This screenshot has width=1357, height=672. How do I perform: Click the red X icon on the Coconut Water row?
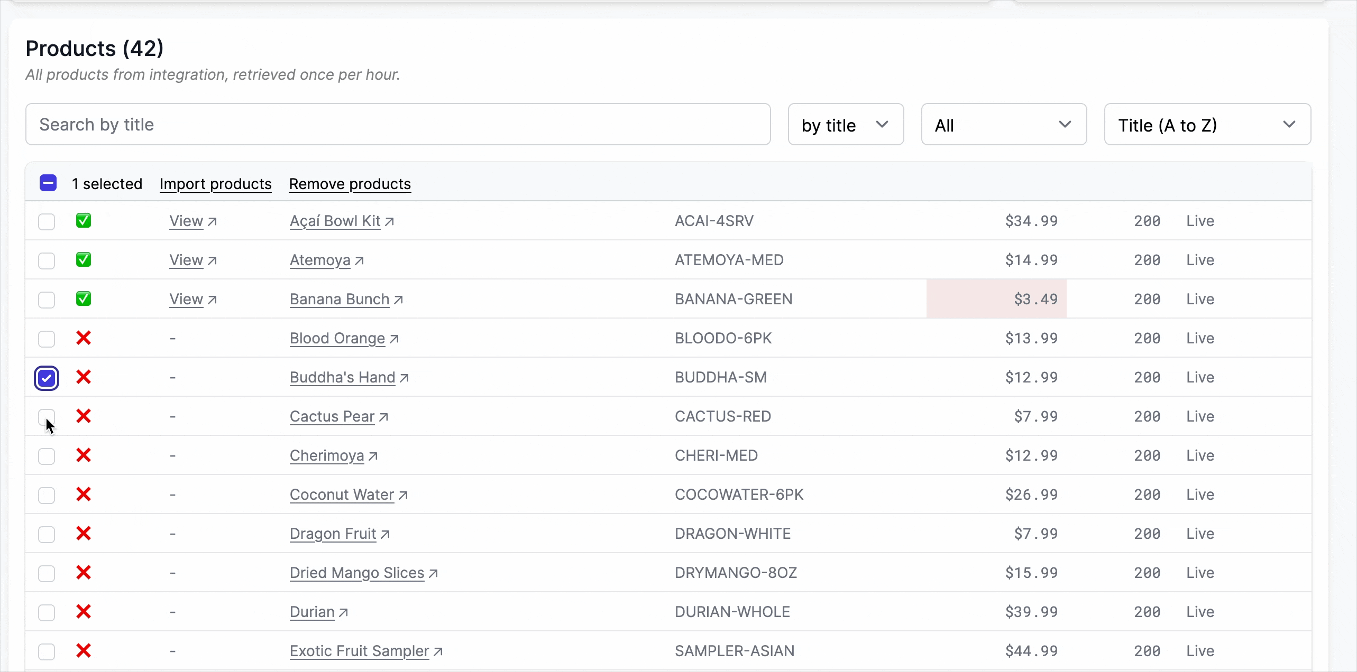[x=84, y=494]
